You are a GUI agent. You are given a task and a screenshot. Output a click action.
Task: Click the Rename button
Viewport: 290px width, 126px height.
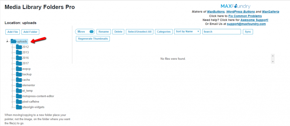[104, 32]
